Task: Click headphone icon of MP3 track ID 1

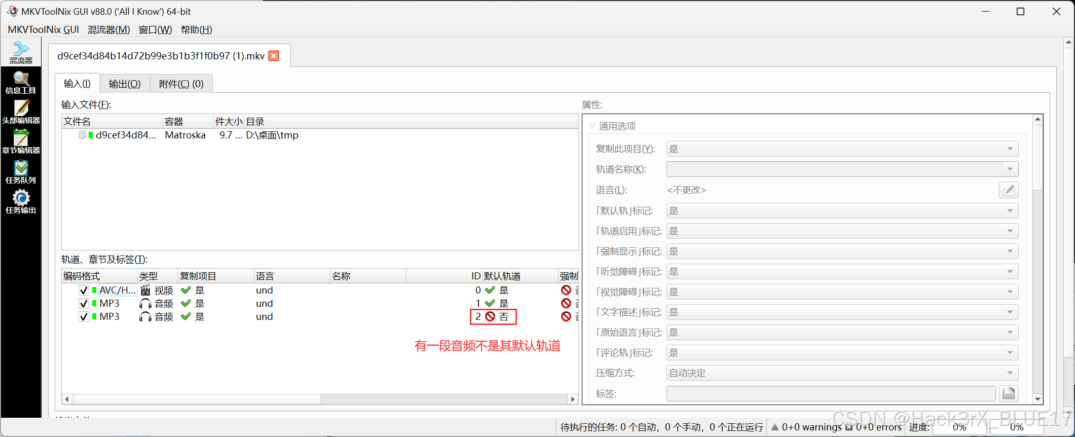Action: click(145, 303)
